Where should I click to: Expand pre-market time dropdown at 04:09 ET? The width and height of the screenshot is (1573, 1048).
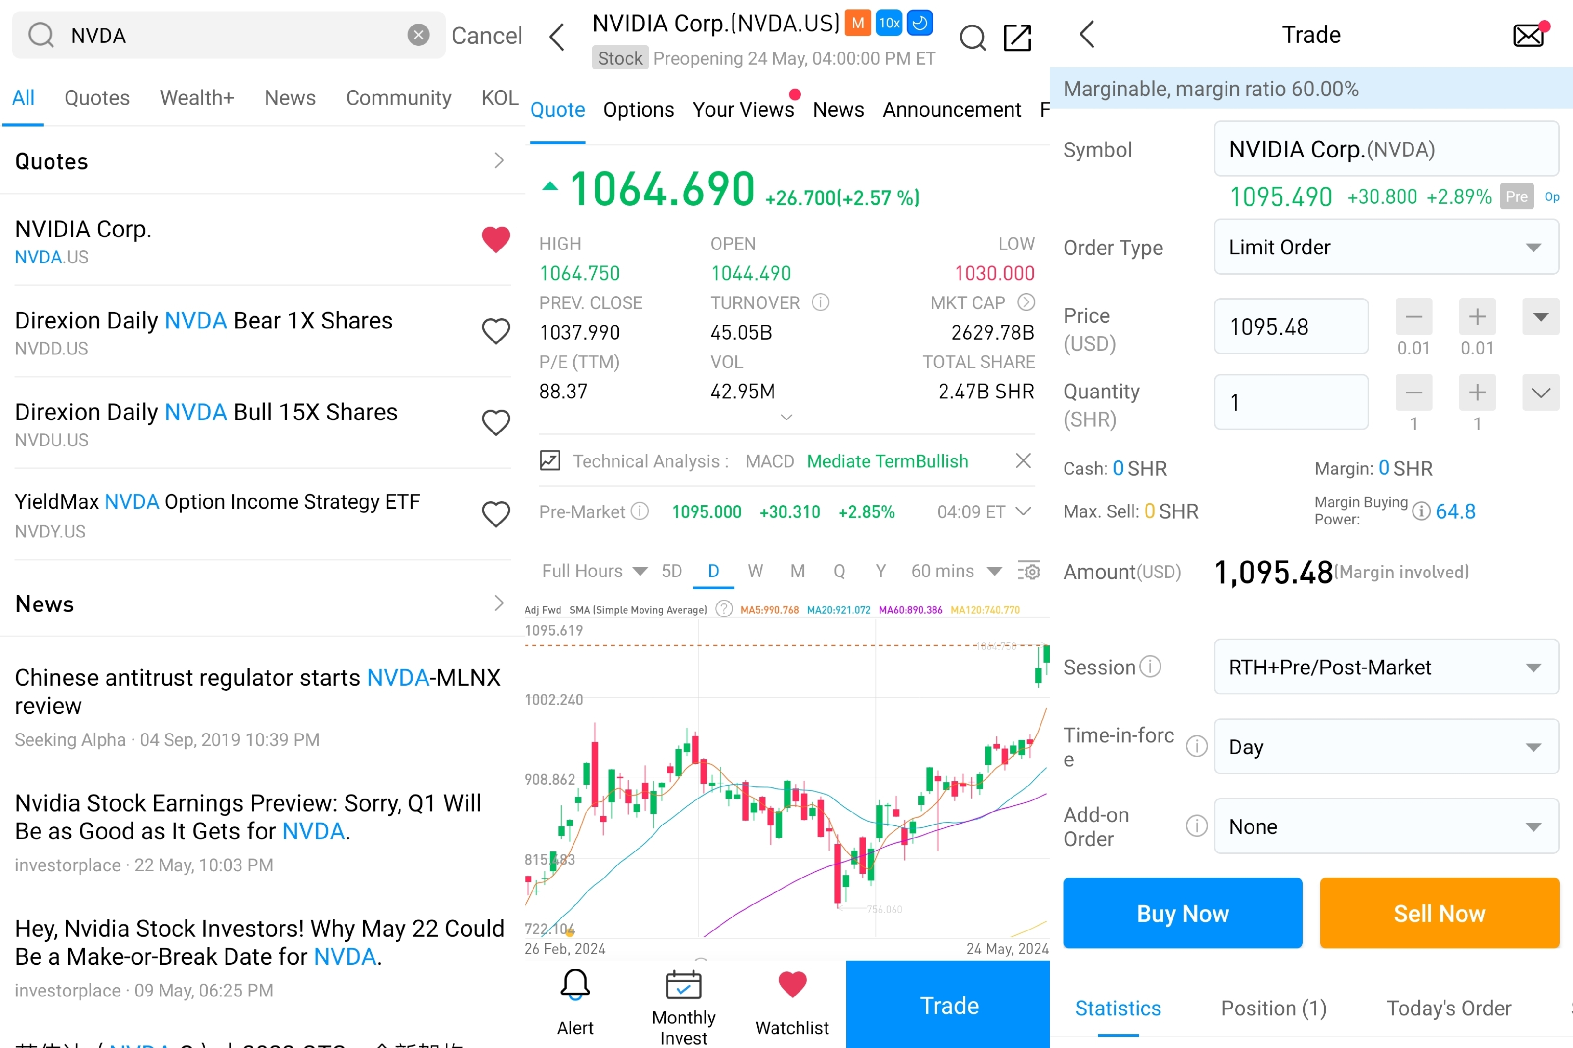[1023, 511]
